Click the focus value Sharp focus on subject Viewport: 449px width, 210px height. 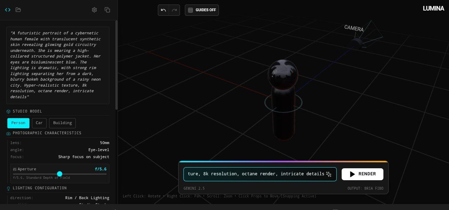pos(83,157)
